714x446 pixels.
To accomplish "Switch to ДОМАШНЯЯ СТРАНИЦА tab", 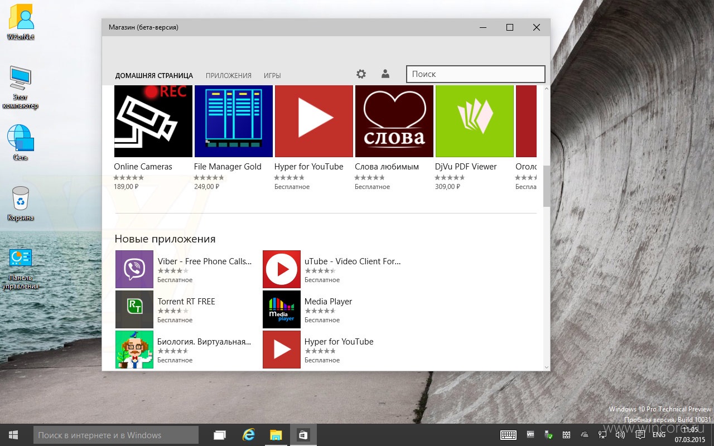I will tap(154, 76).
